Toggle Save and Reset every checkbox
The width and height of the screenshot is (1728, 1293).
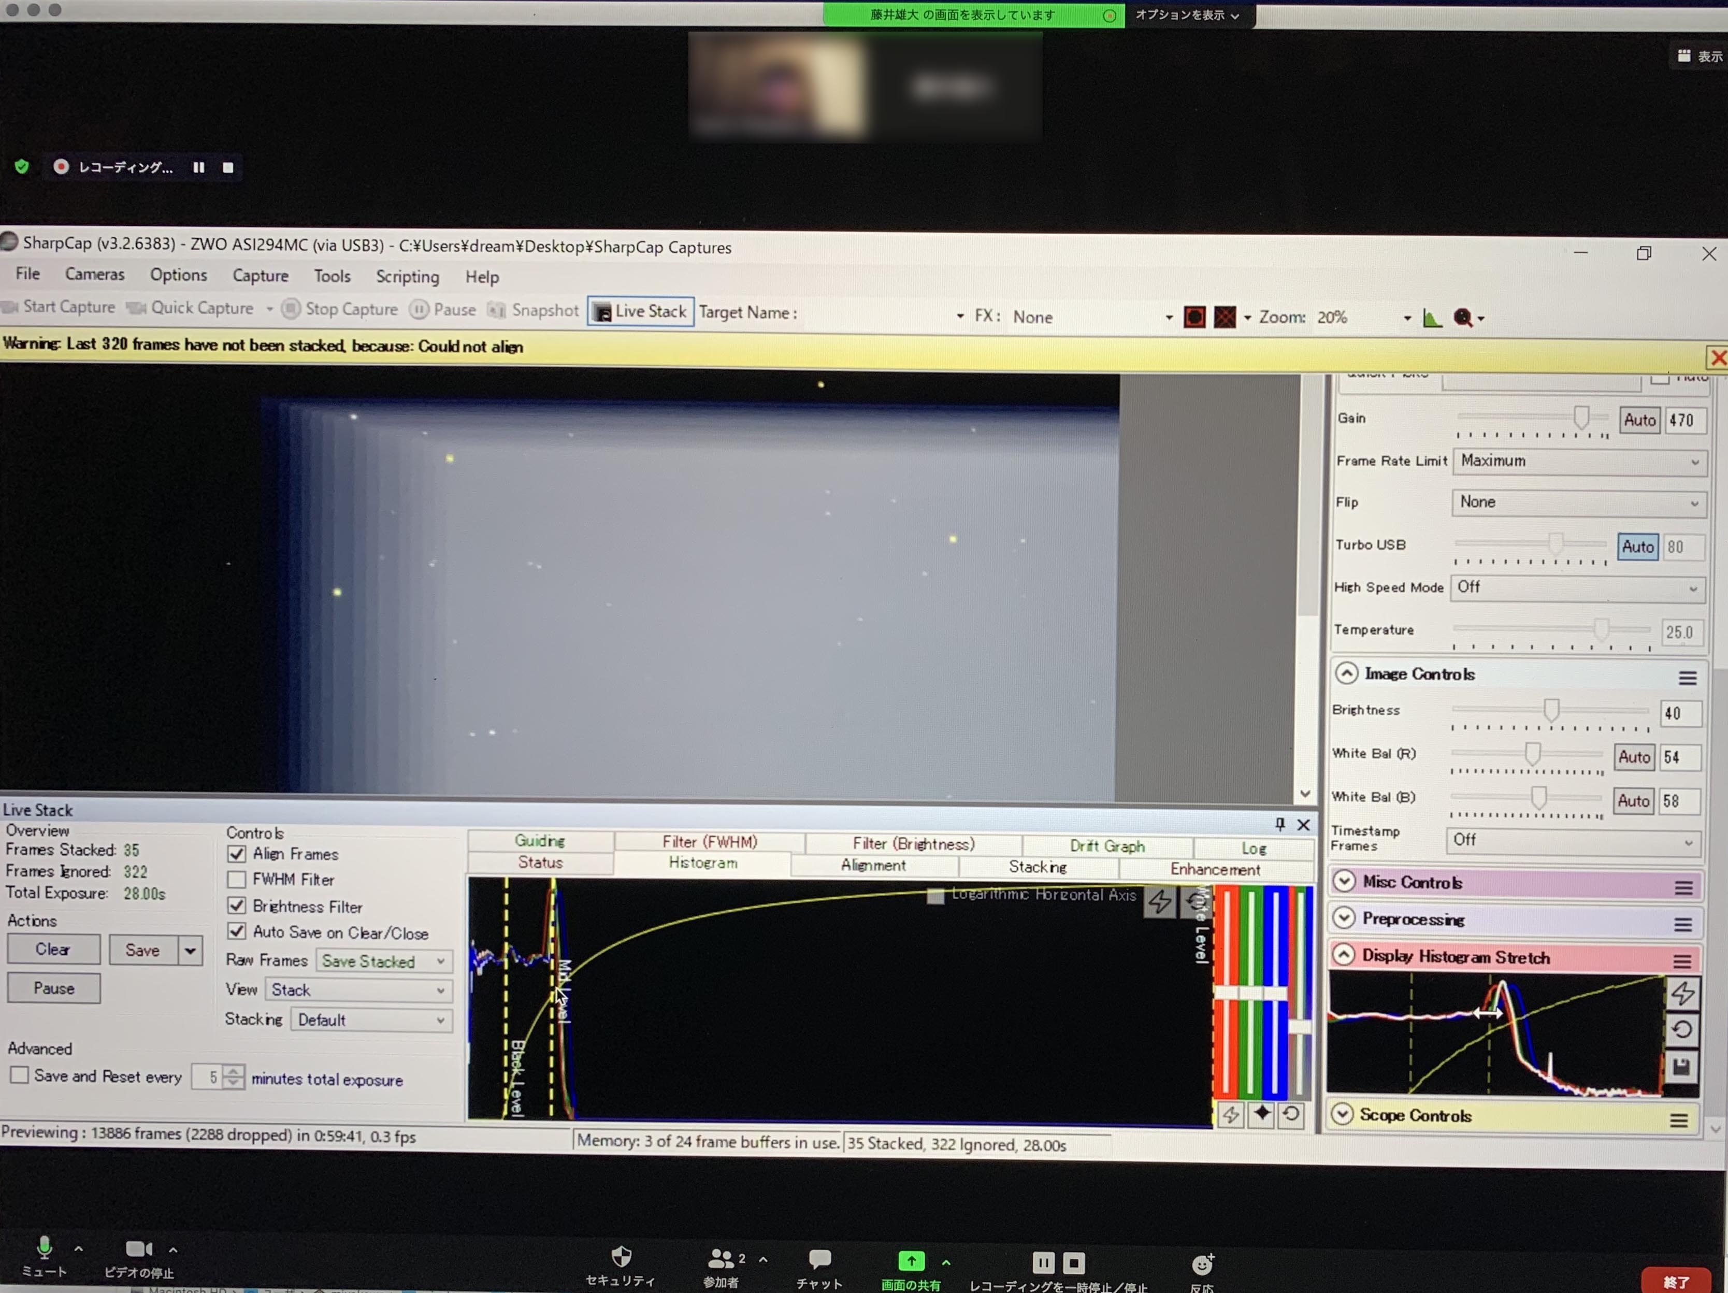click(20, 1075)
